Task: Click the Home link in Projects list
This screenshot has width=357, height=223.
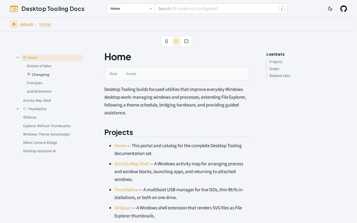Action: pos(120,146)
